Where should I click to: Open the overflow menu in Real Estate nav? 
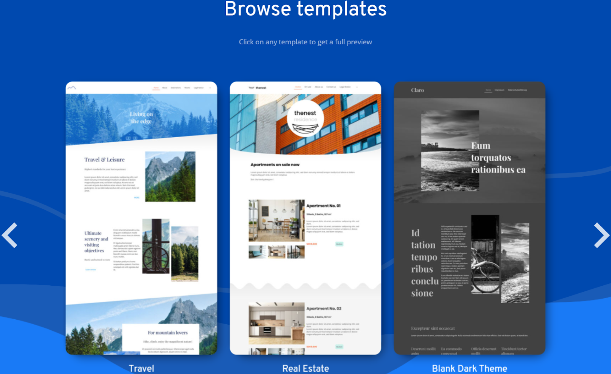coord(357,87)
